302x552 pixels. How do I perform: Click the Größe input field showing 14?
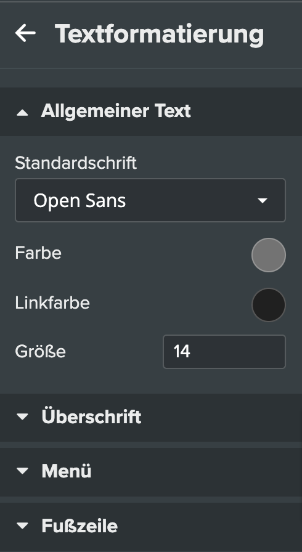click(x=224, y=352)
